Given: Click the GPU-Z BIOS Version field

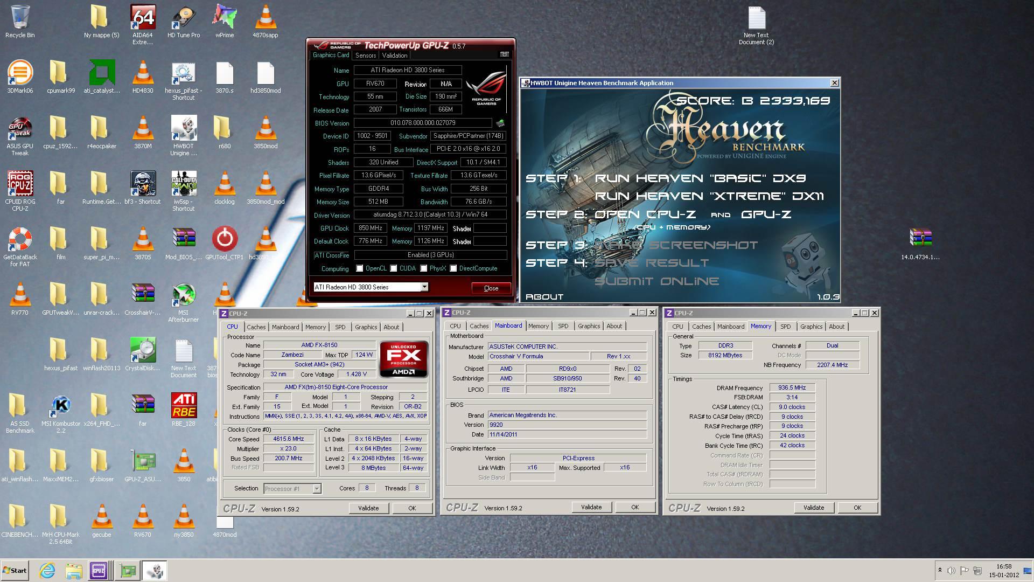Looking at the screenshot, I should pyautogui.click(x=423, y=123).
